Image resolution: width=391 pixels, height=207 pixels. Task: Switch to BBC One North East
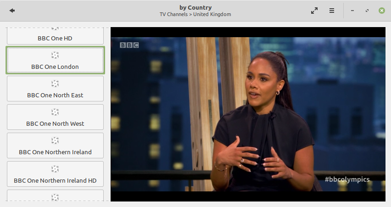(55, 89)
